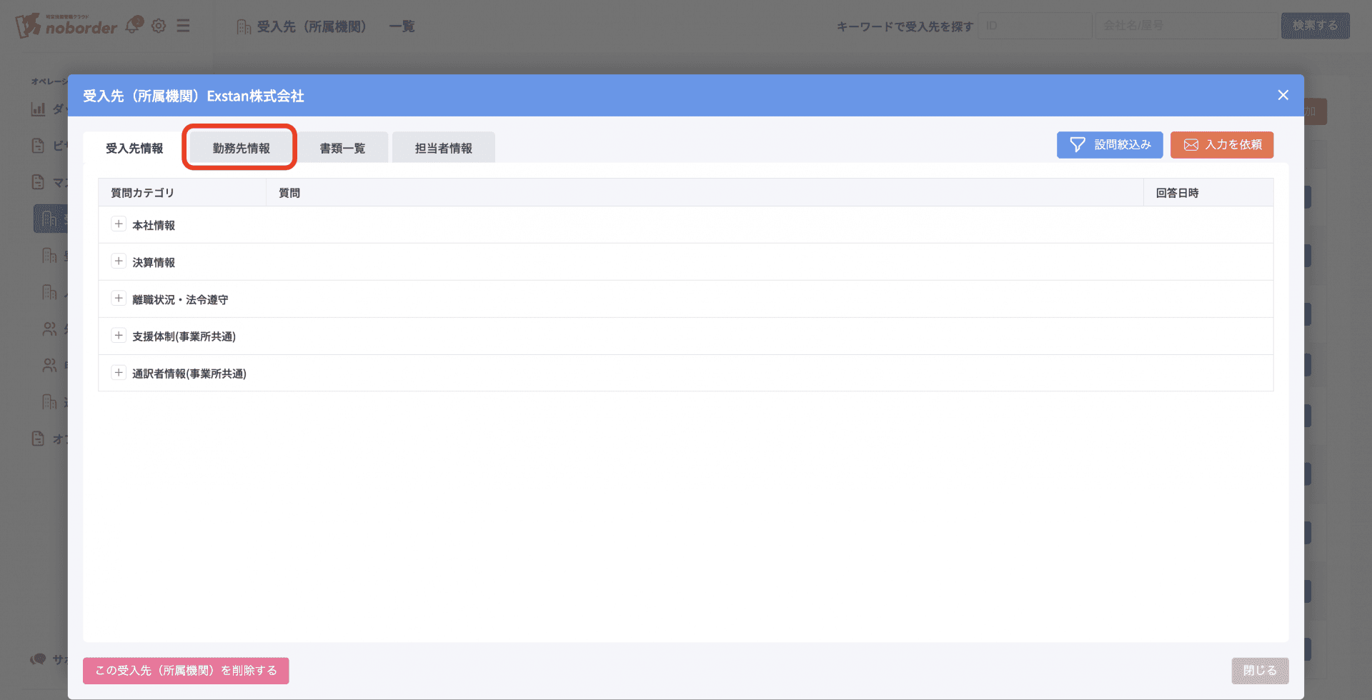Click この受入先（所属機関）を削除する button
This screenshot has width=1372, height=700.
[186, 671]
